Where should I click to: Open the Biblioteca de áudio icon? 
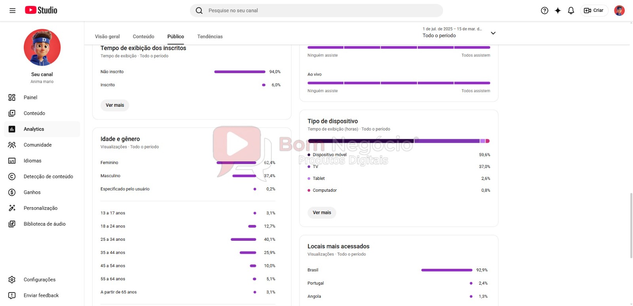(12, 224)
